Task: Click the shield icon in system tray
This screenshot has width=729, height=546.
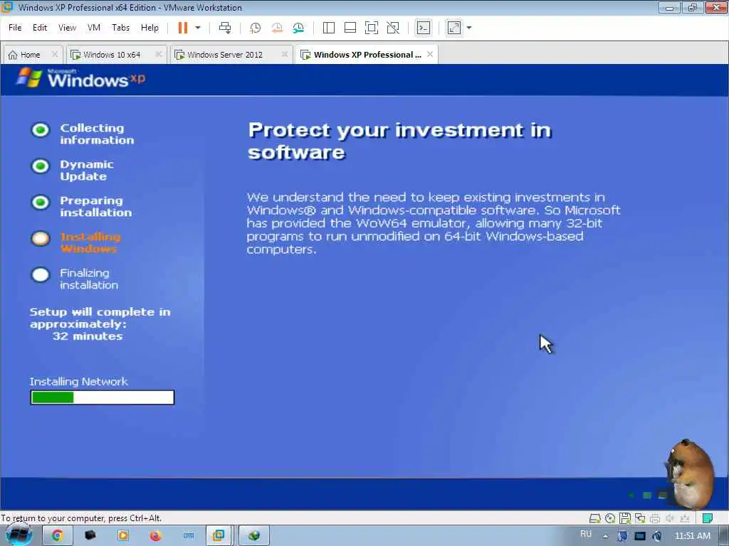Action: [622, 536]
